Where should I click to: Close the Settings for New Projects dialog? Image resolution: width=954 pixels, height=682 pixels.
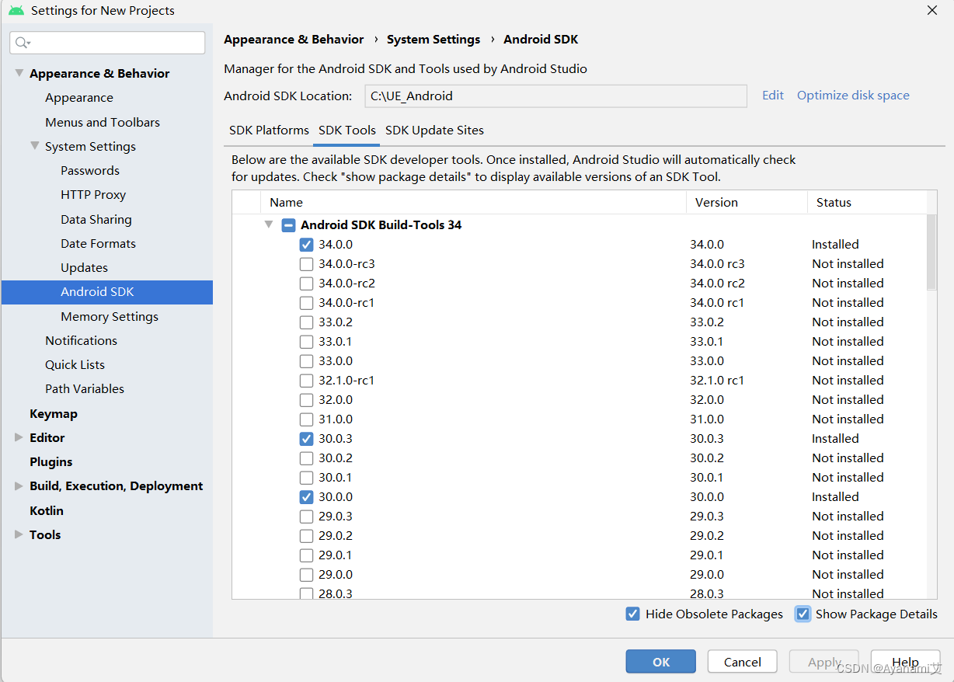tap(932, 10)
